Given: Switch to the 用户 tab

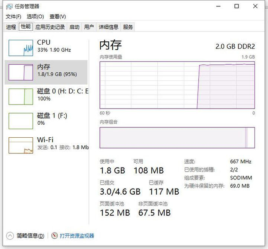Looking at the screenshot, I should pyautogui.click(x=89, y=27).
